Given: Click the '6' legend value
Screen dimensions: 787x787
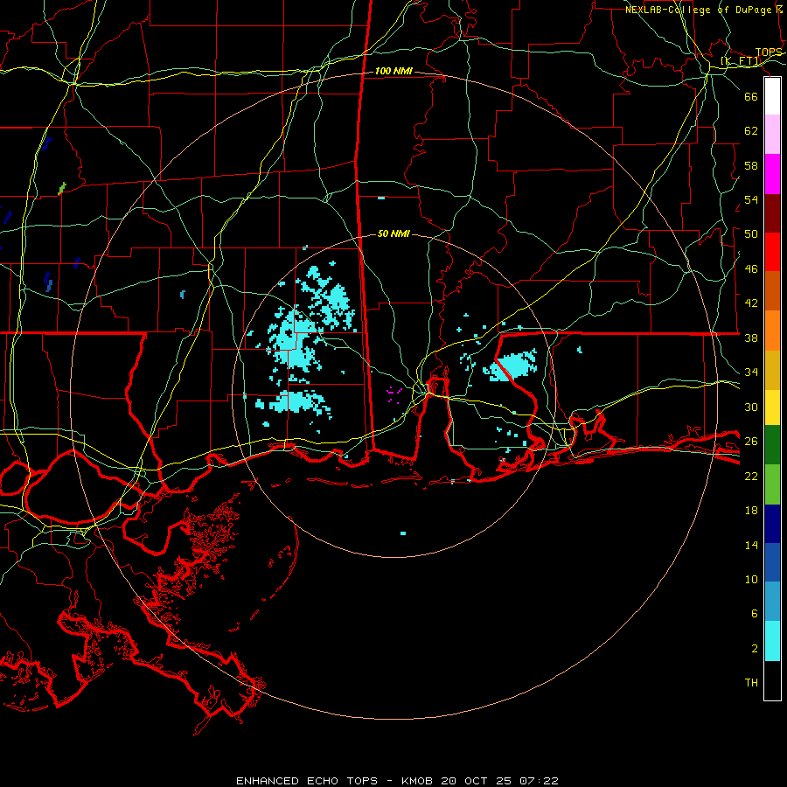Looking at the screenshot, I should 754,614.
